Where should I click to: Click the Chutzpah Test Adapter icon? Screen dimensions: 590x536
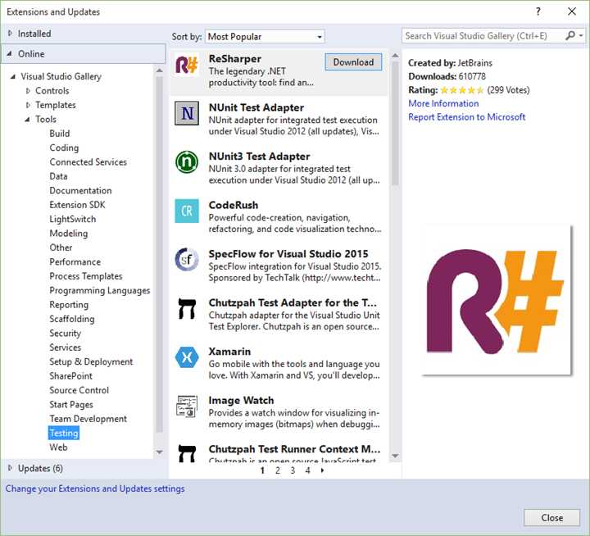[187, 308]
